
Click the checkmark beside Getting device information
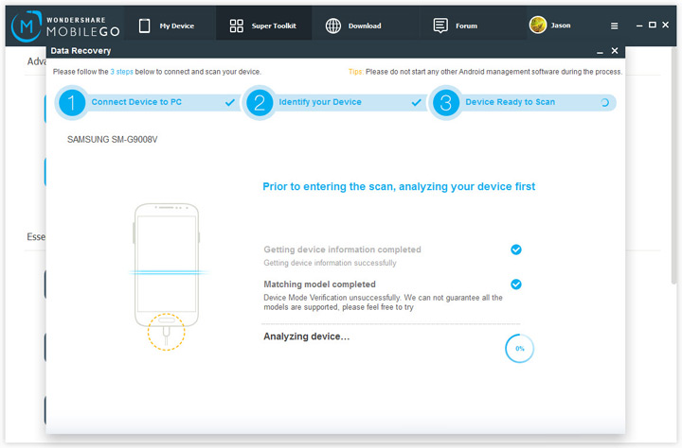click(516, 250)
